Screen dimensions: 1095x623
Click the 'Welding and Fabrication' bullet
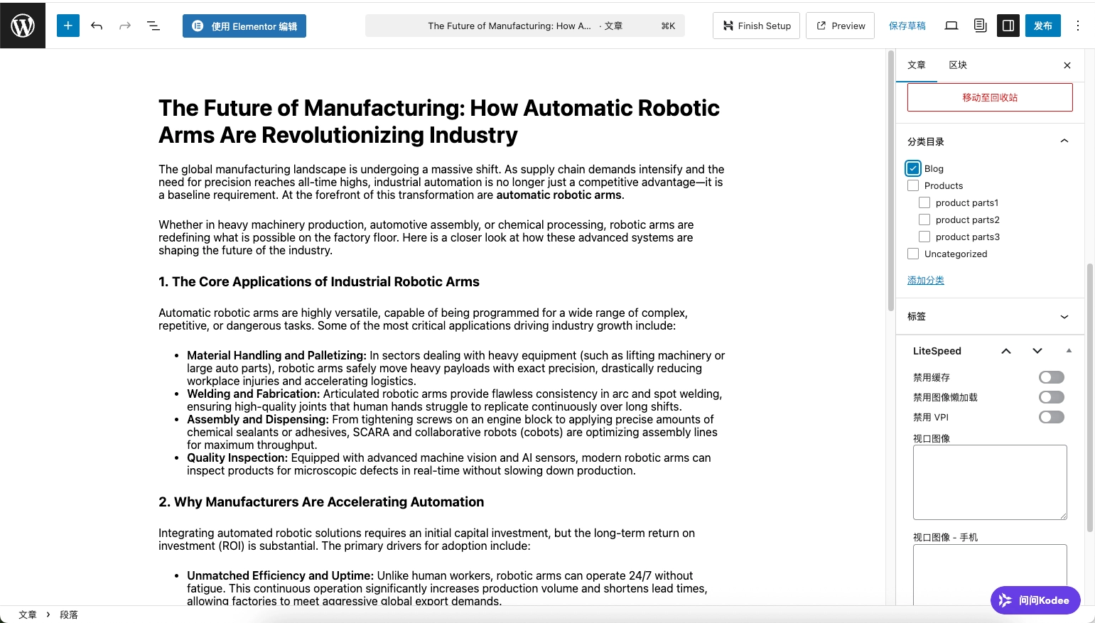456,400
